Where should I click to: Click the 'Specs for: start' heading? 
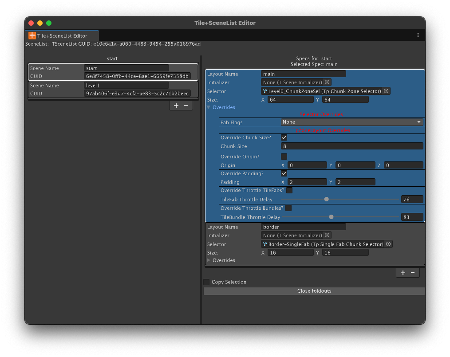click(314, 59)
